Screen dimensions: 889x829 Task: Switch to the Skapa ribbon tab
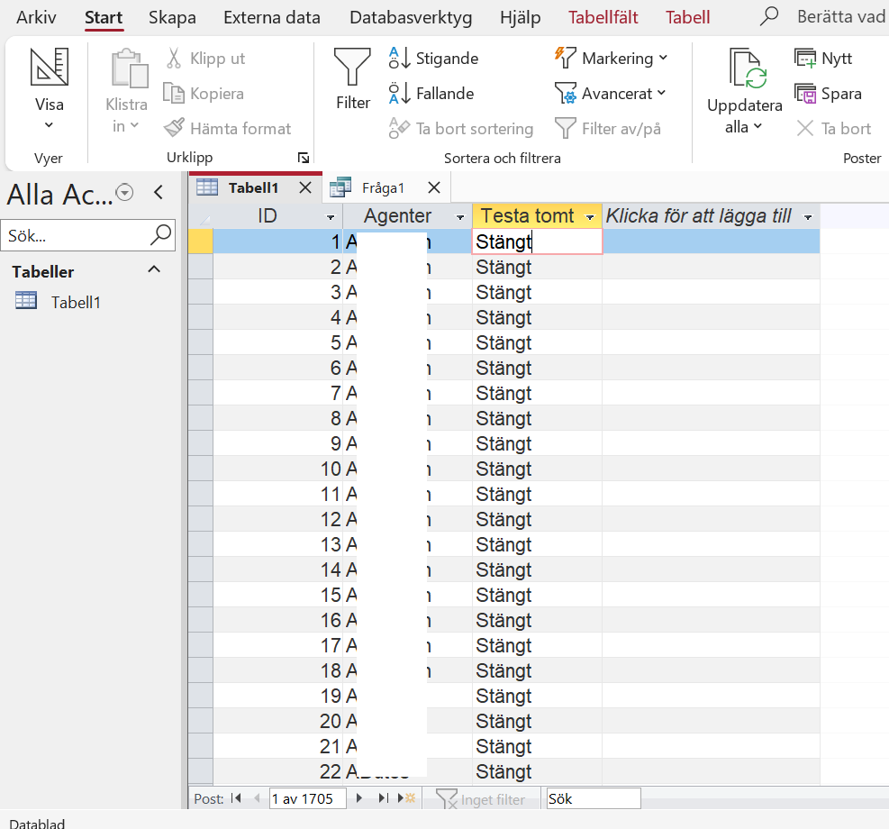(x=172, y=18)
